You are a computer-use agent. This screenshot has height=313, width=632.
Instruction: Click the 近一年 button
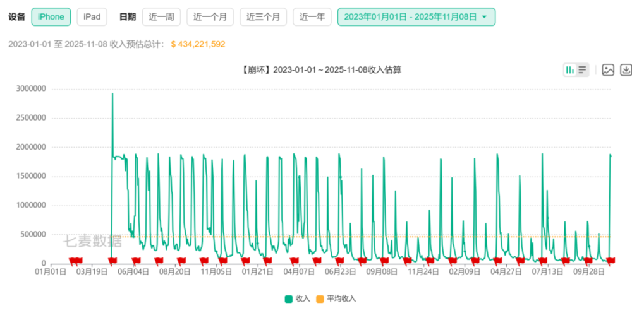(312, 17)
